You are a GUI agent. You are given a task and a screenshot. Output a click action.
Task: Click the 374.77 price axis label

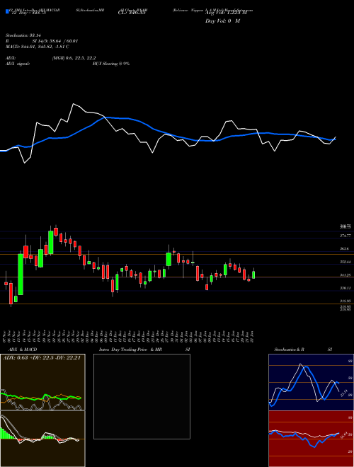pyautogui.click(x=346, y=236)
